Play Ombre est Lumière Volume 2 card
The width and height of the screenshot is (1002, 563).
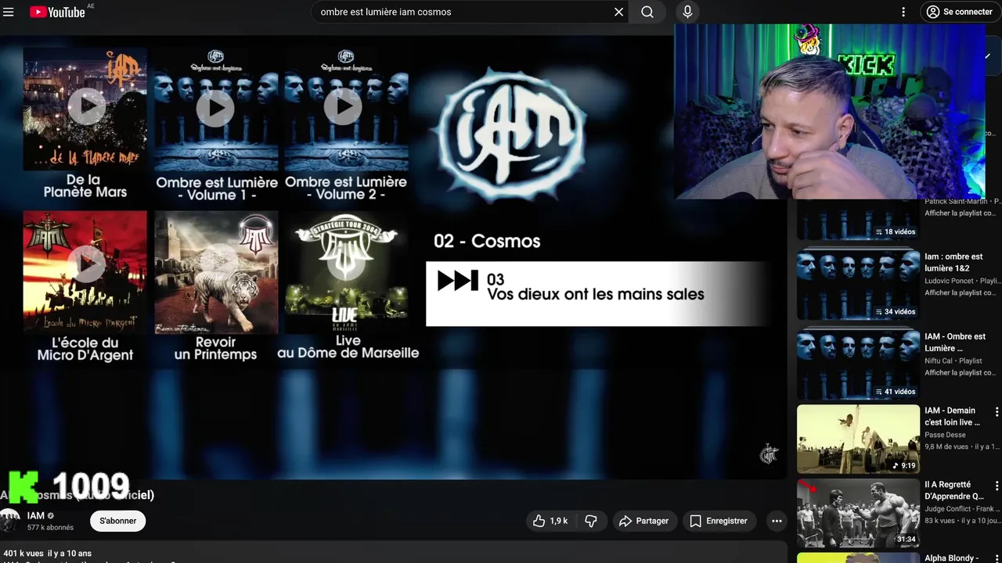click(346, 124)
